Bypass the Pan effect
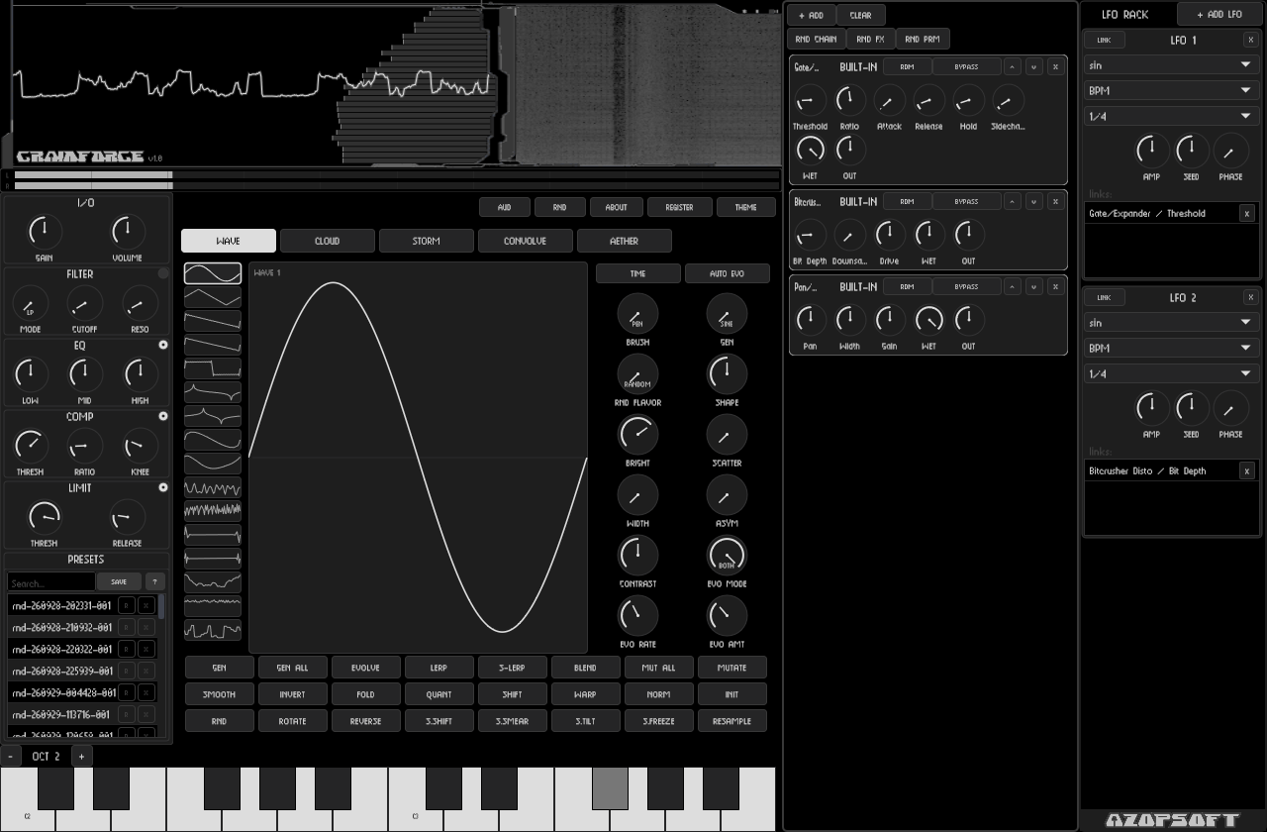This screenshot has width=1267, height=832. coord(966,286)
